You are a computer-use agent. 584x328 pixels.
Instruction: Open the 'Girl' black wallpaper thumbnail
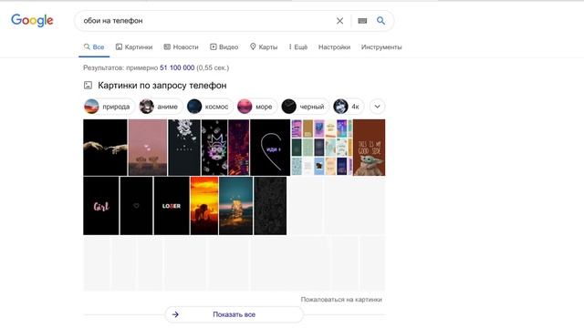(101, 206)
